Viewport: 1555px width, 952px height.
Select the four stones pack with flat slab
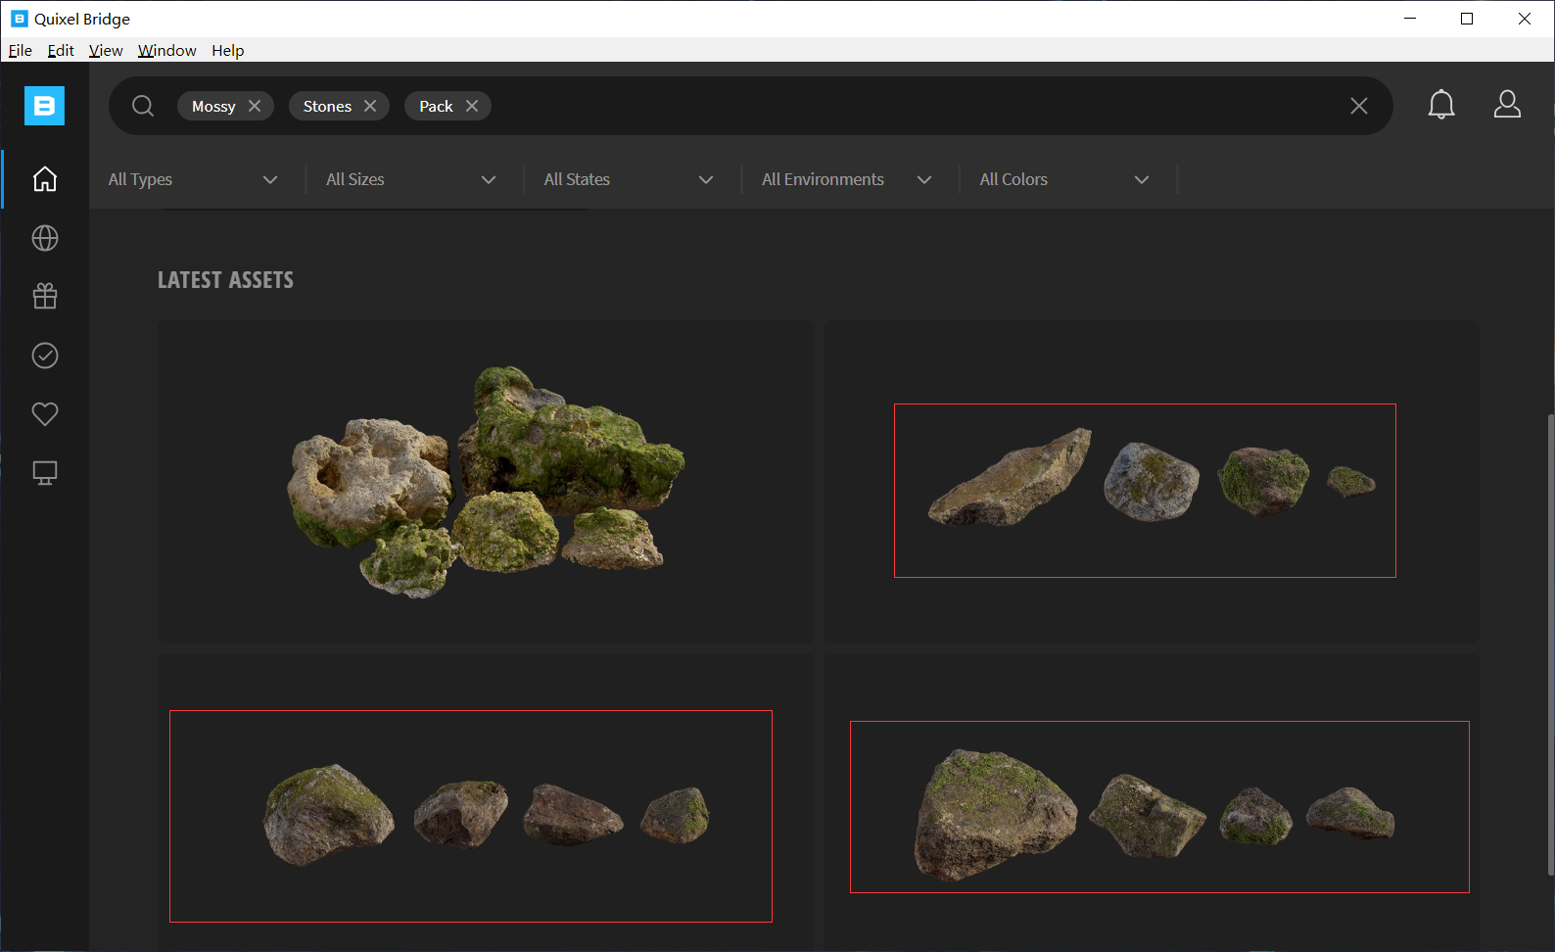pos(1152,482)
